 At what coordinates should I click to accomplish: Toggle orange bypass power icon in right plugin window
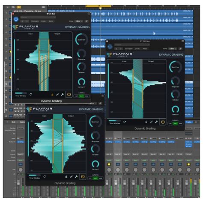pos(163,122)
